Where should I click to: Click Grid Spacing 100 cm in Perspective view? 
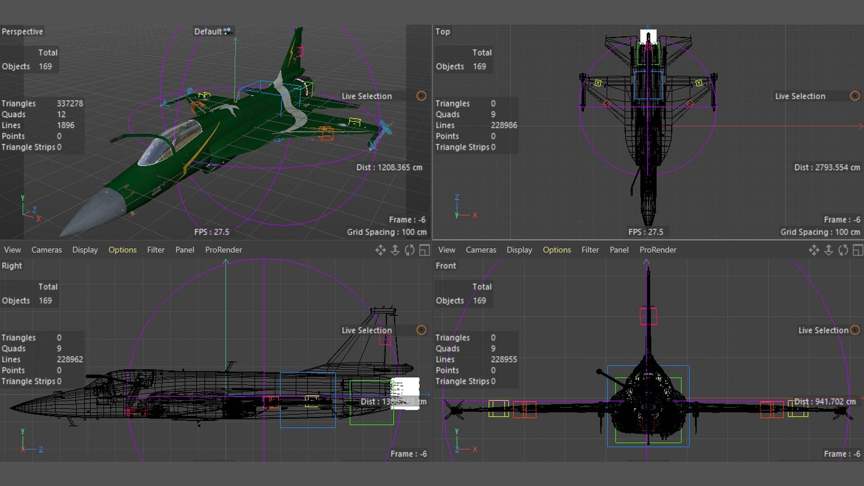coord(387,232)
